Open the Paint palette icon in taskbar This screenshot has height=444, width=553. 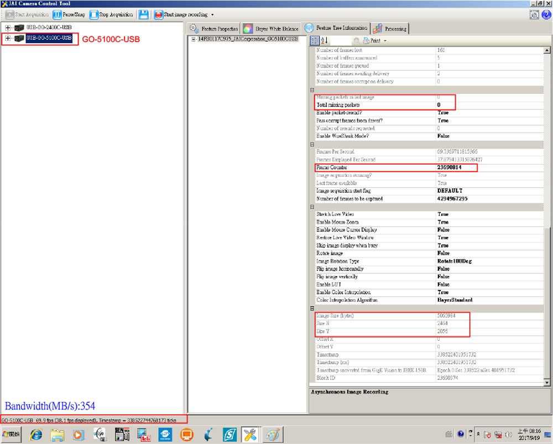(271, 435)
